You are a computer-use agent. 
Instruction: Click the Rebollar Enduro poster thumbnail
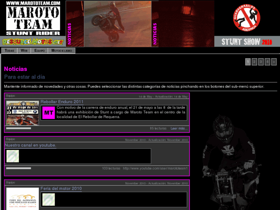click(x=22, y=113)
